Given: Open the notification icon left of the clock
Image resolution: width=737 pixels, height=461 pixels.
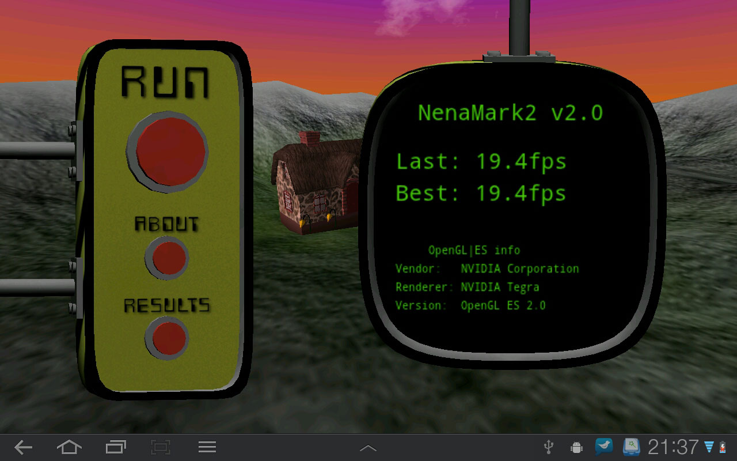Looking at the screenshot, I should click(632, 447).
